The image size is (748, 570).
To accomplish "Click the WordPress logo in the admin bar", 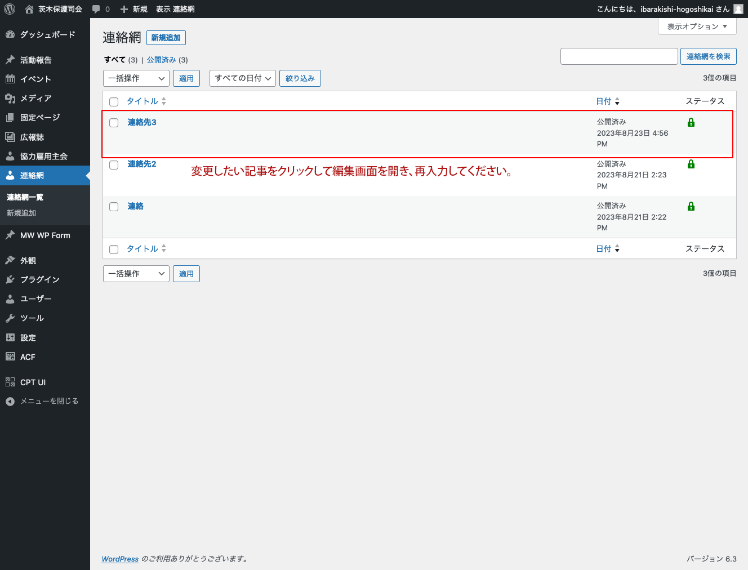I will click(x=9, y=8).
